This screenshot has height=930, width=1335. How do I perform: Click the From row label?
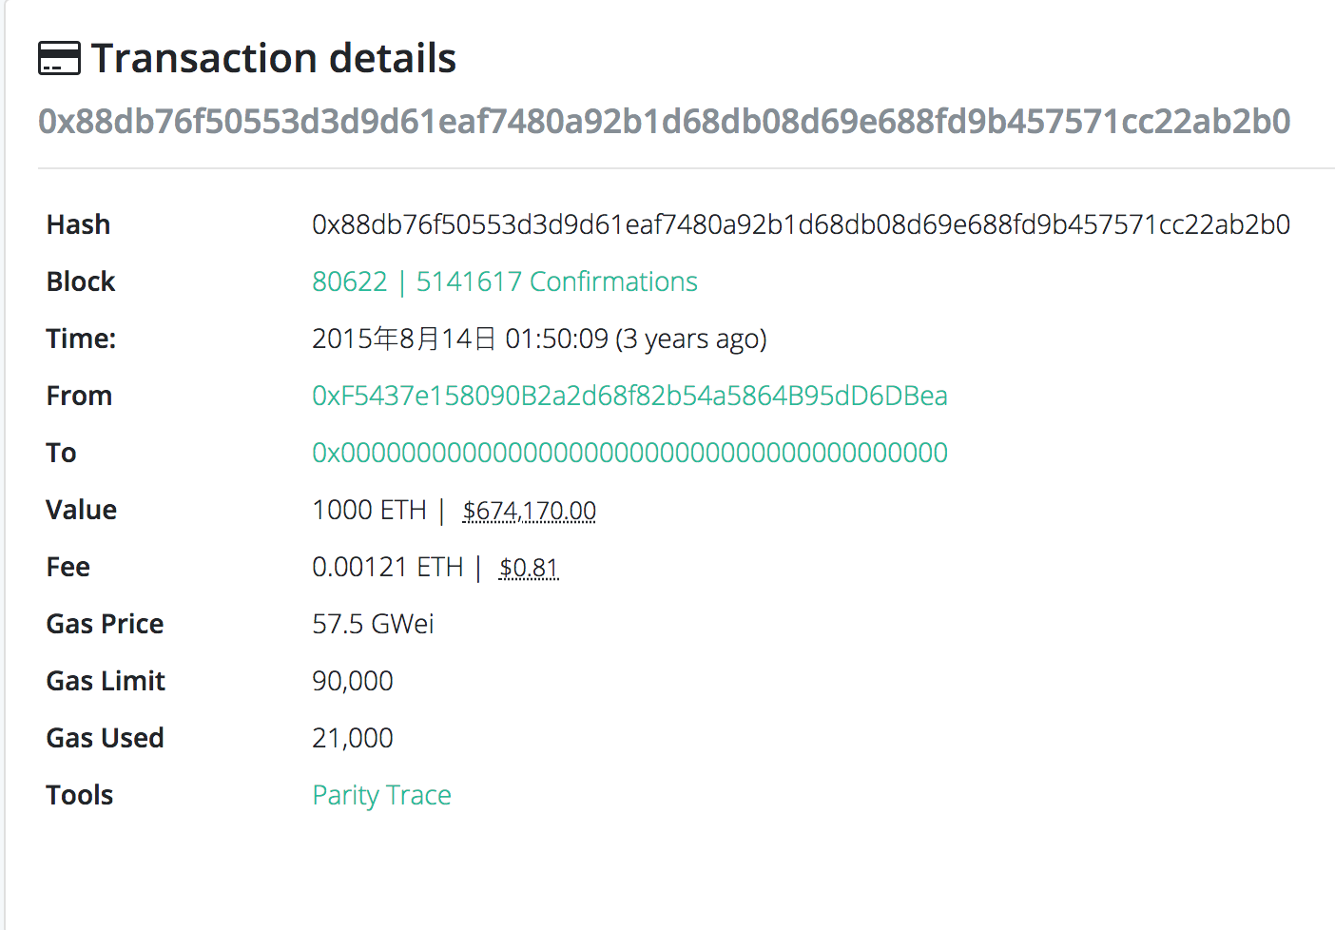tap(79, 396)
